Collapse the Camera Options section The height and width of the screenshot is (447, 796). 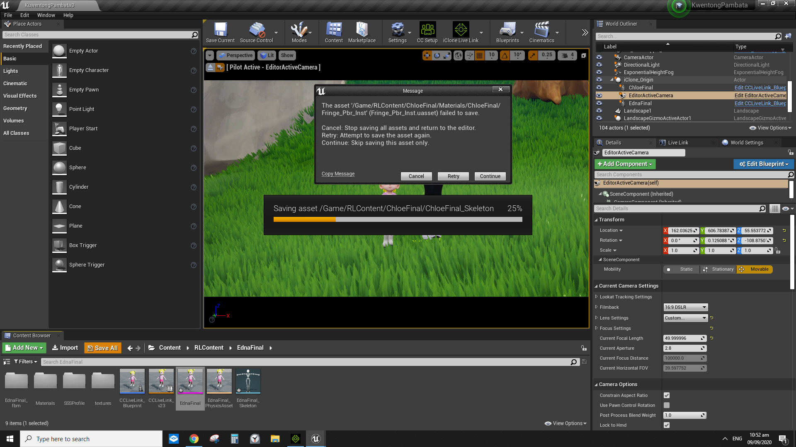596,385
